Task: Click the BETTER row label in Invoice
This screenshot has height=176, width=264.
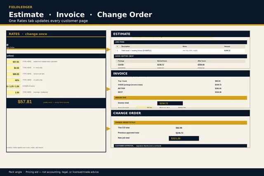Action: click(121, 89)
